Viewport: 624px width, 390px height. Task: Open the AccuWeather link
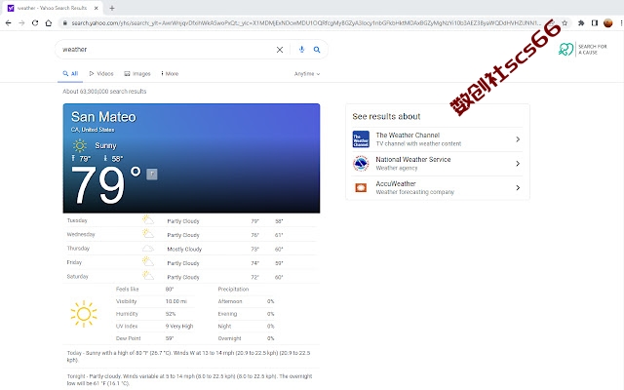coord(396,183)
